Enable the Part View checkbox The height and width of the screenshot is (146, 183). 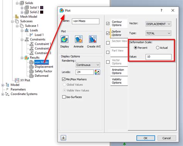click(x=108, y=52)
